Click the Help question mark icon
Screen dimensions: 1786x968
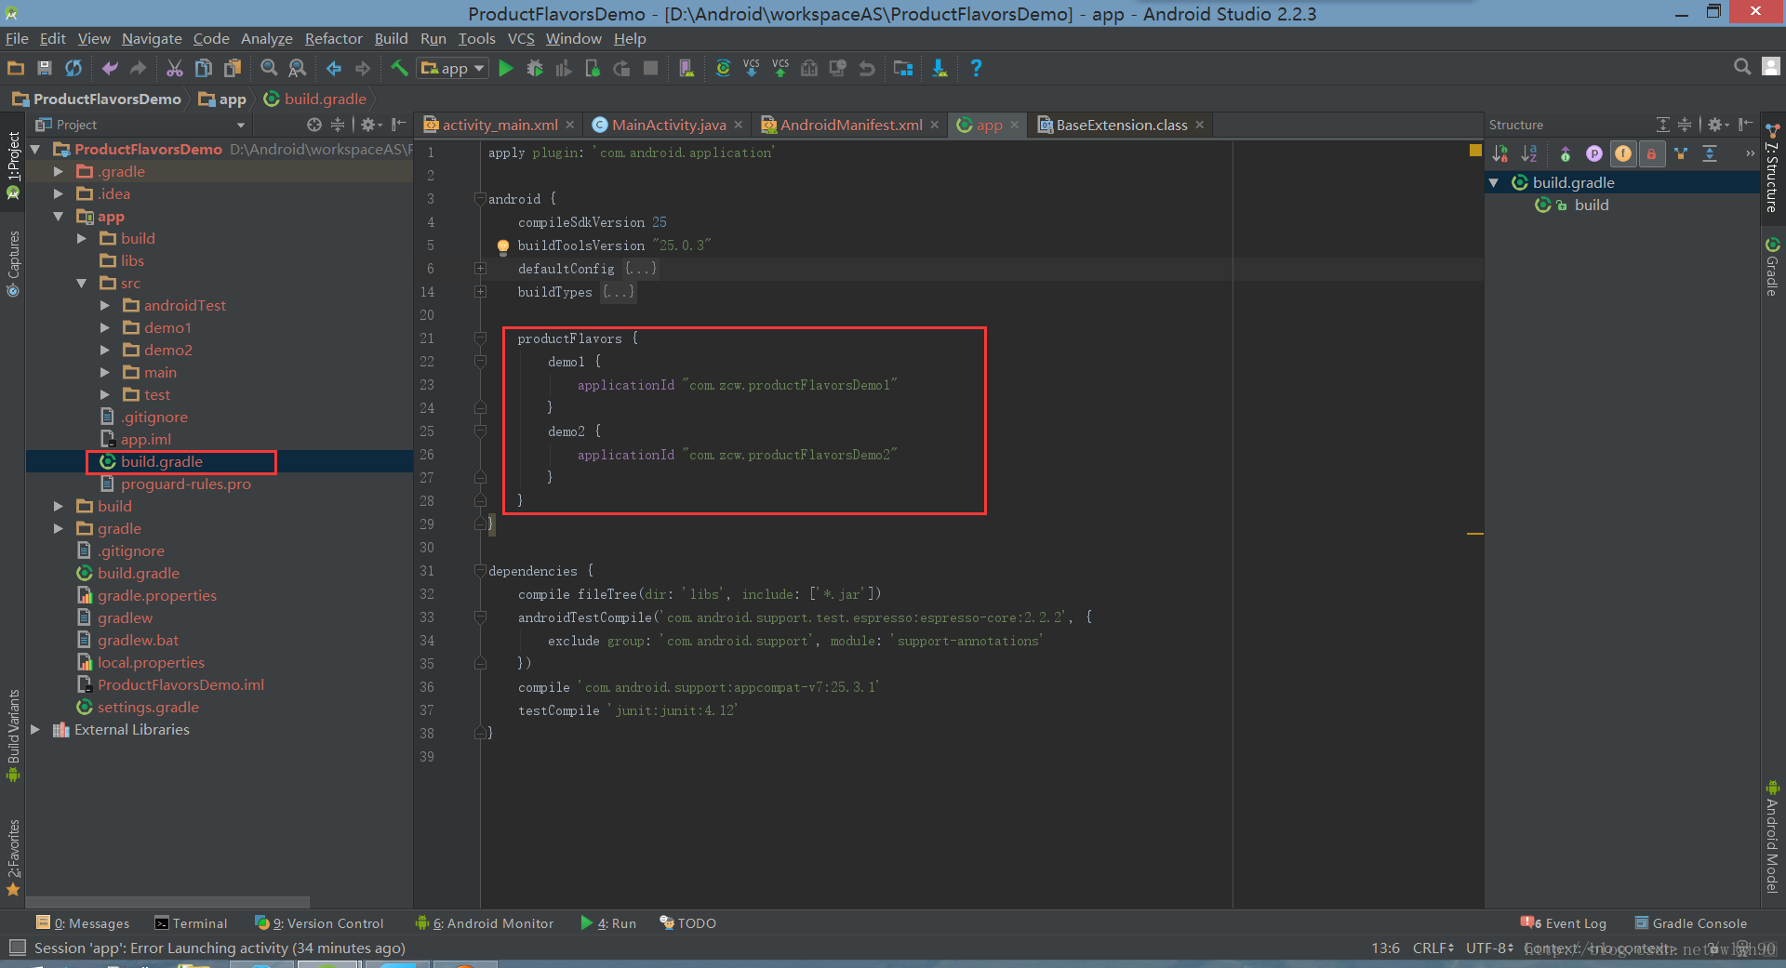[x=976, y=68]
